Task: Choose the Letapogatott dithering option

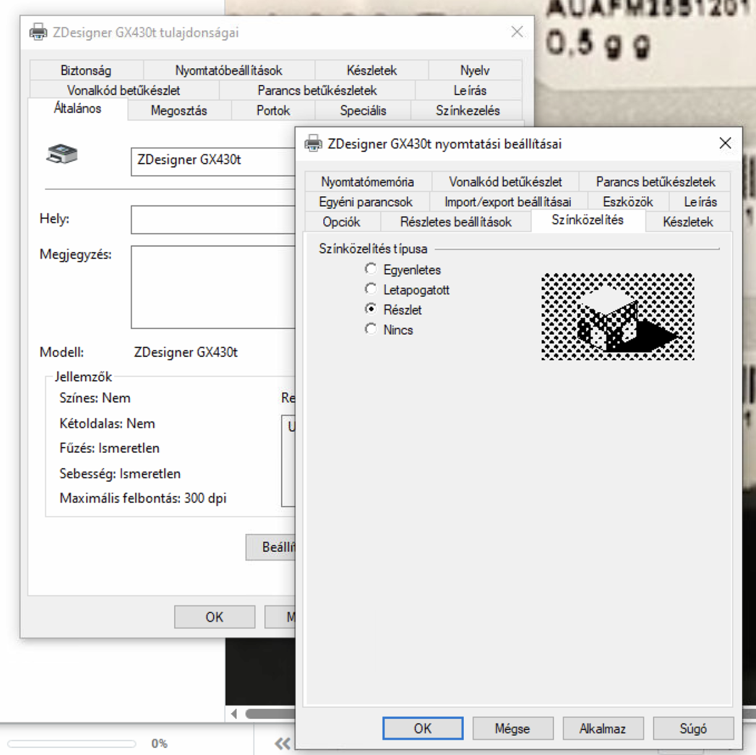Action: coord(371,289)
